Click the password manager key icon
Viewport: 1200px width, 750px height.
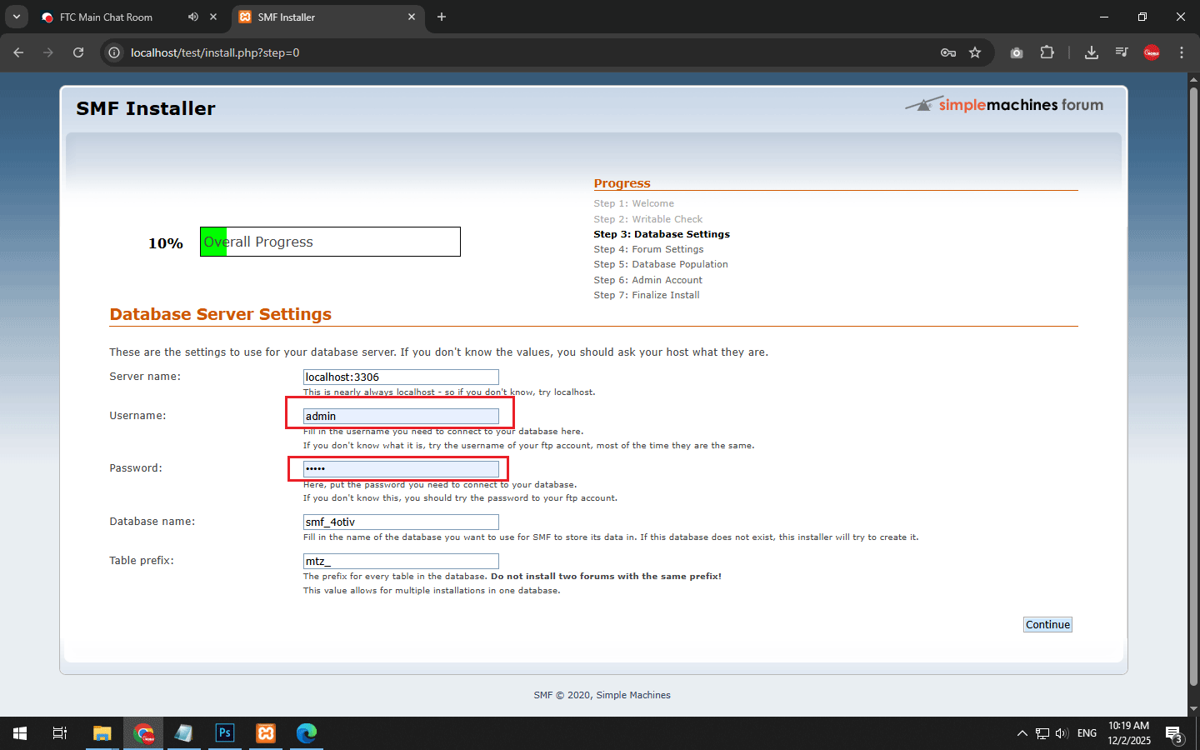[948, 52]
